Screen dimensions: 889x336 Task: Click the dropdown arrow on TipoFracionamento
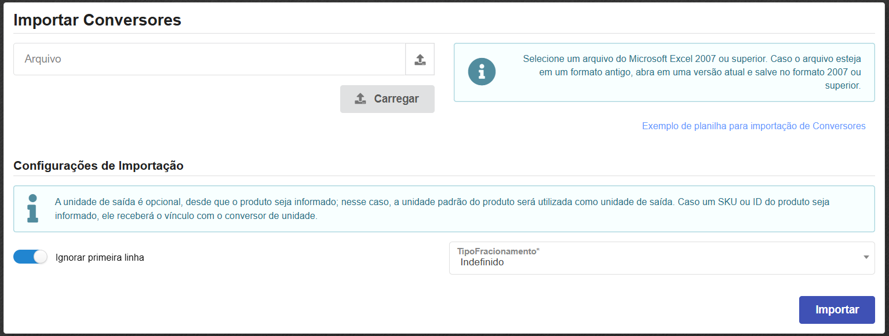(x=866, y=258)
